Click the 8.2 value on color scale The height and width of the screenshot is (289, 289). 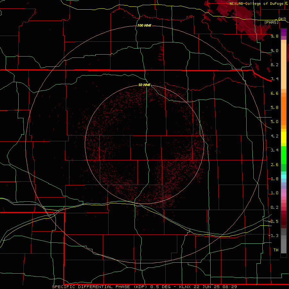coord(275,65)
